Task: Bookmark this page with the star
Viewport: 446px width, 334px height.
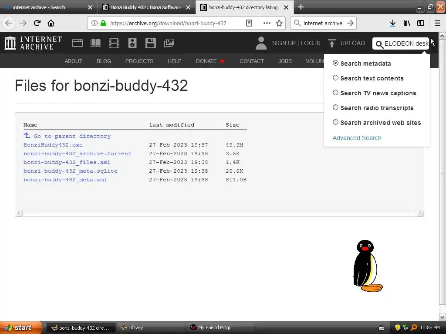Action: pyautogui.click(x=279, y=23)
